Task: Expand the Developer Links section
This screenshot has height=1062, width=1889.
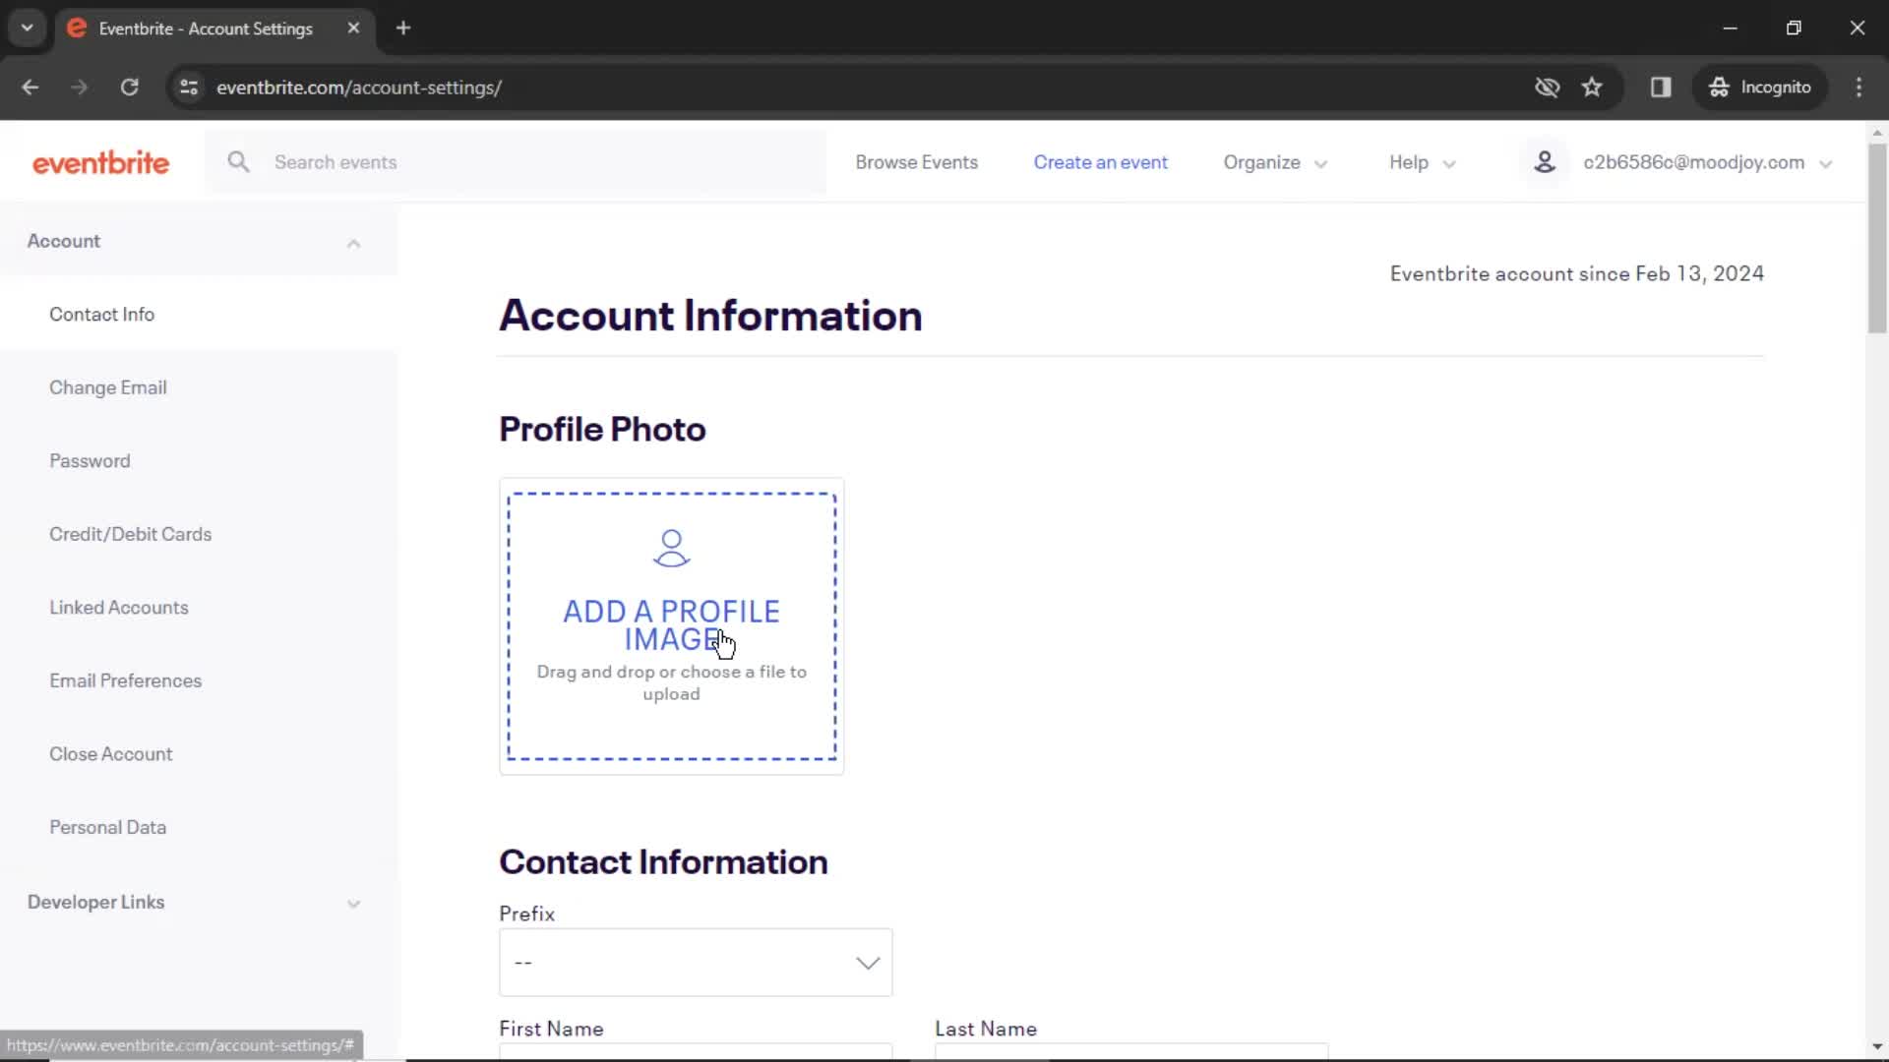Action: pos(353,904)
